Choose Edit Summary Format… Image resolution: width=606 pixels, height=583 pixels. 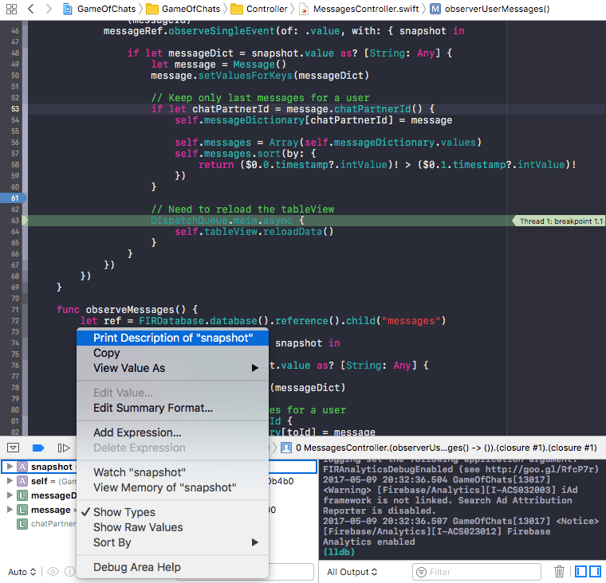coord(173,408)
